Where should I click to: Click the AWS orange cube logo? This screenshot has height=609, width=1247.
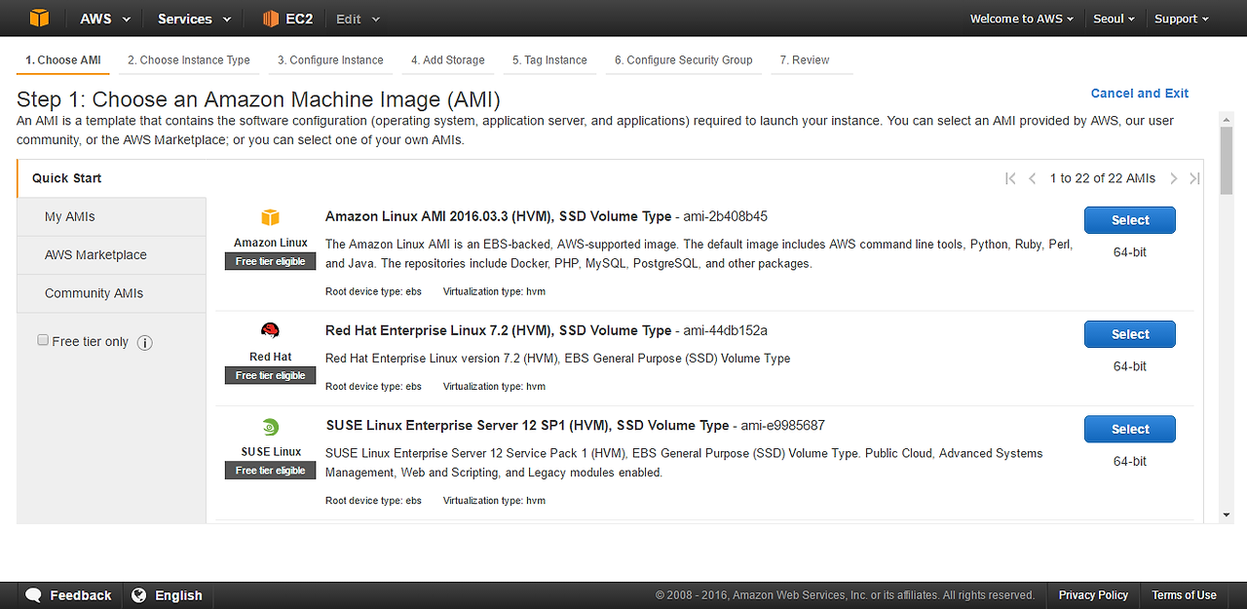tap(39, 19)
